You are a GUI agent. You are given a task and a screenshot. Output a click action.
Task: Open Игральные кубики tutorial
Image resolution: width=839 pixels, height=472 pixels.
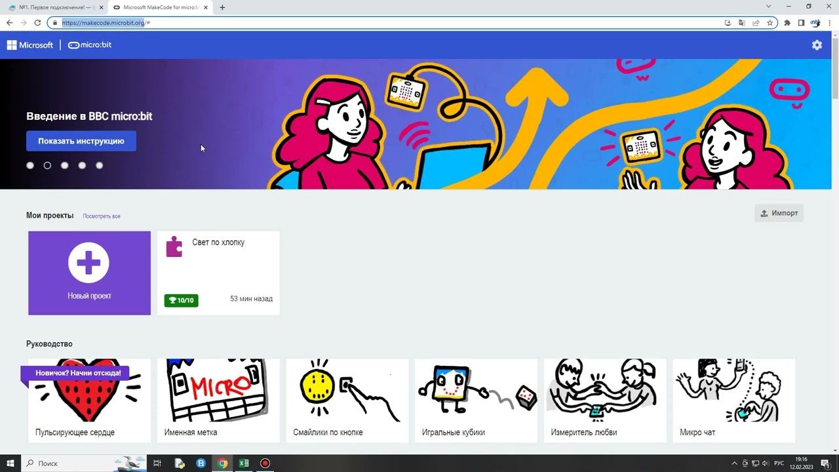coord(476,401)
